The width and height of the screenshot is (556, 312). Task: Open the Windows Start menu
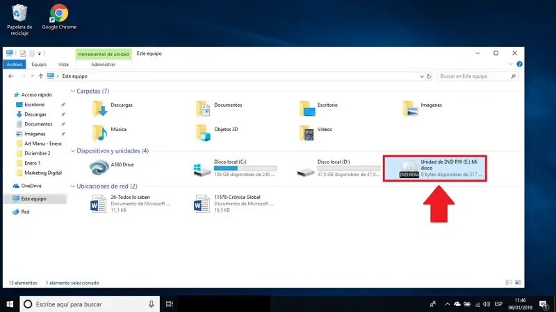pyautogui.click(x=10, y=304)
